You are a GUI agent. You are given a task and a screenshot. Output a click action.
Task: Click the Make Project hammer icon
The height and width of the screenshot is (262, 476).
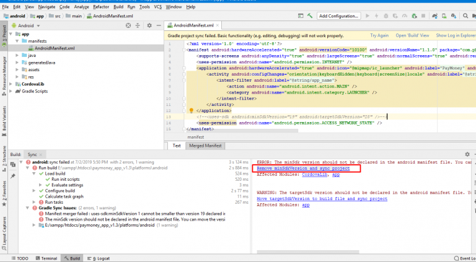pos(309,16)
